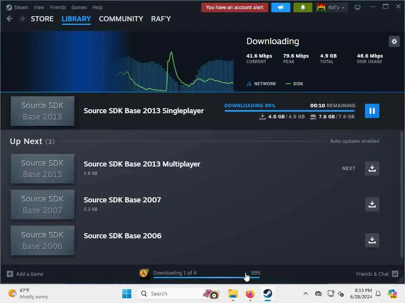Open Source SDK Base 2007 thumbnail

42,205
